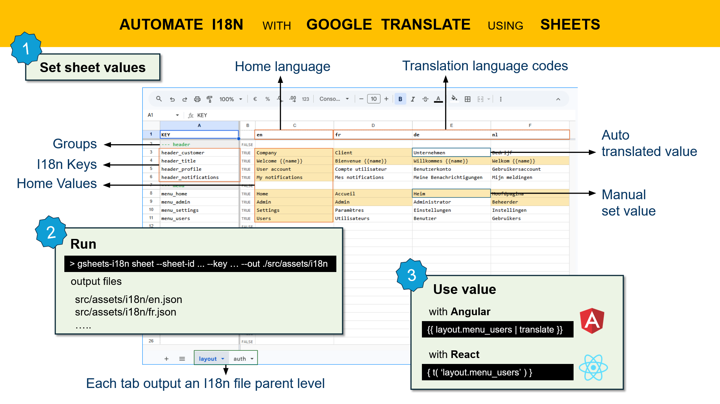The width and height of the screenshot is (720, 404).
Task: Select the header_title key cell
Action: click(200, 161)
